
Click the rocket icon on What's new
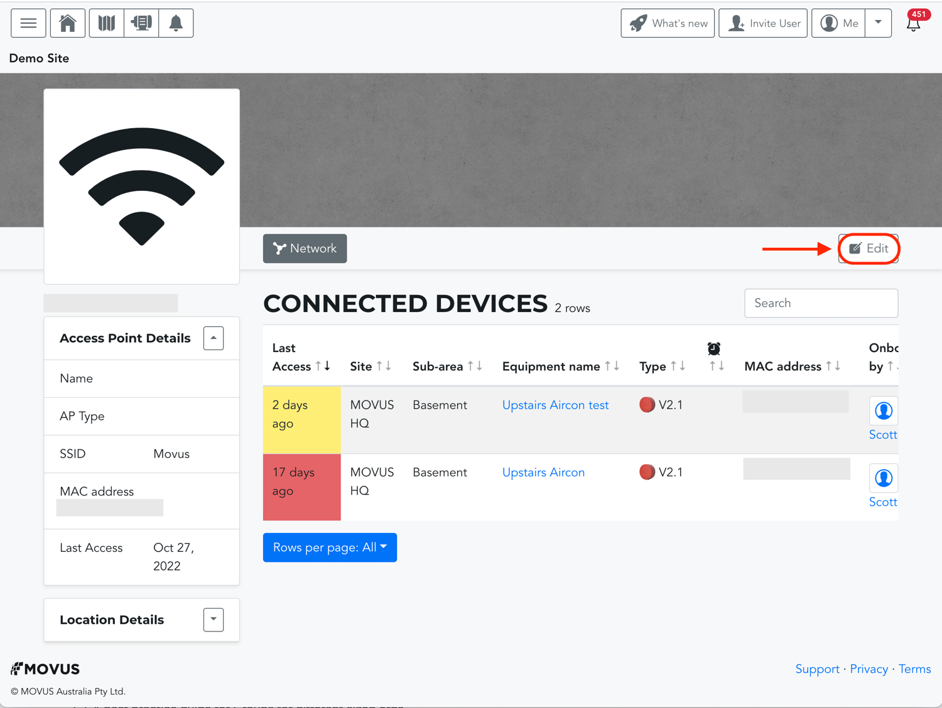[638, 23]
